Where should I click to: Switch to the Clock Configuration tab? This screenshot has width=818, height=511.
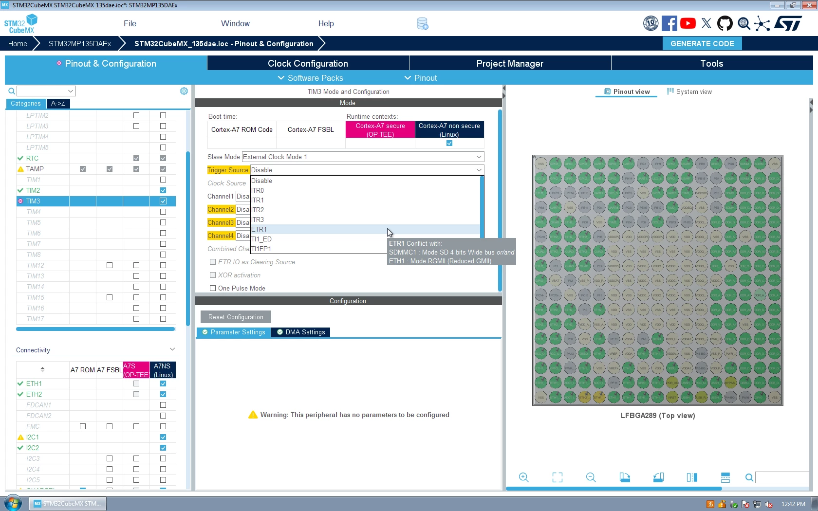click(x=308, y=63)
